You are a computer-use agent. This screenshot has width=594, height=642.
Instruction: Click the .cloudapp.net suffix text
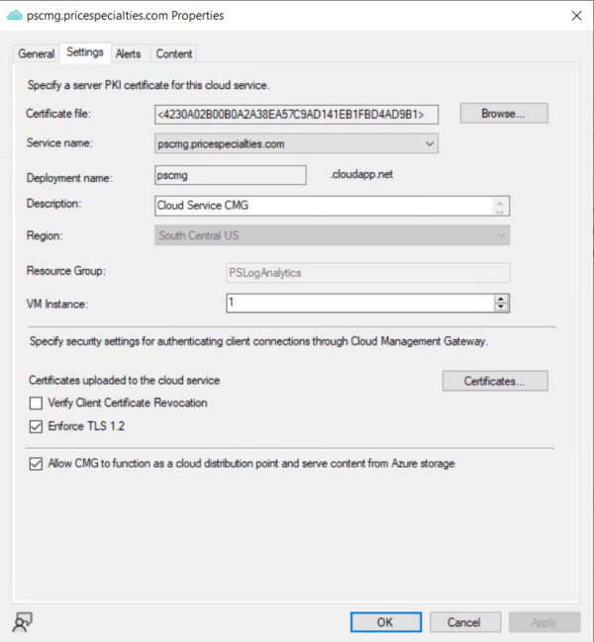click(x=361, y=175)
